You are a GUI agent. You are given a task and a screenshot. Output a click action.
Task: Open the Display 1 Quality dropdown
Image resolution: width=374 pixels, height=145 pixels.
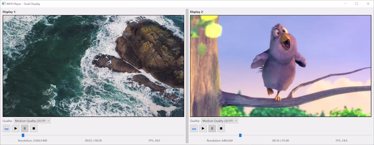32,121
